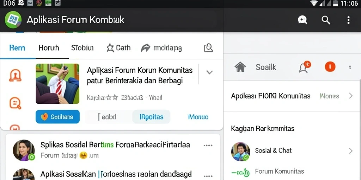Screen dimensions: 361x180
Task: Select the orange bell sidebar icon
Action: tap(15, 75)
